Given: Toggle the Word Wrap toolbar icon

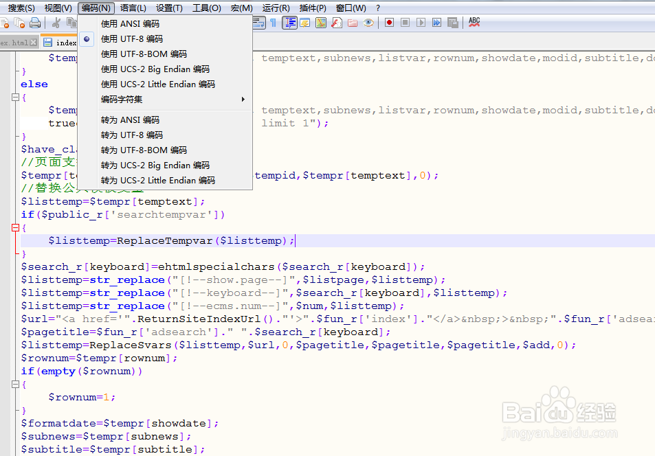Looking at the screenshot, I should pyautogui.click(x=259, y=23).
